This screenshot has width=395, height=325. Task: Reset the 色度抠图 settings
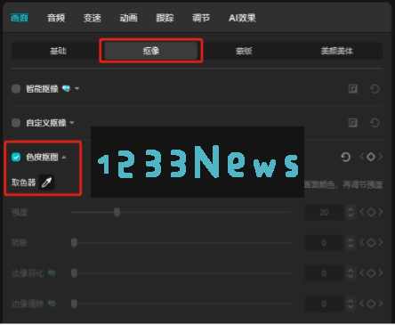click(345, 157)
